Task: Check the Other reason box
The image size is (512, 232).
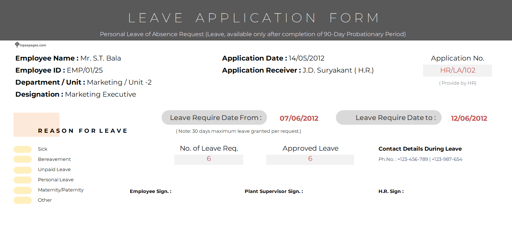Action: coord(23,200)
